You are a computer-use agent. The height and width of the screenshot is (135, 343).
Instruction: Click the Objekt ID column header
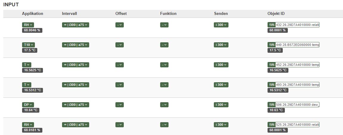[x=276, y=13]
